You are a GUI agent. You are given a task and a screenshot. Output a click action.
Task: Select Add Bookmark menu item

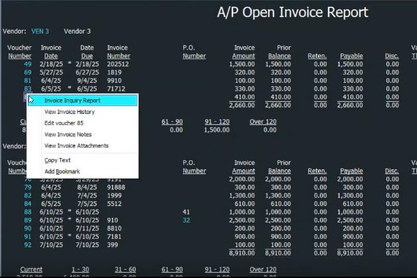point(62,171)
